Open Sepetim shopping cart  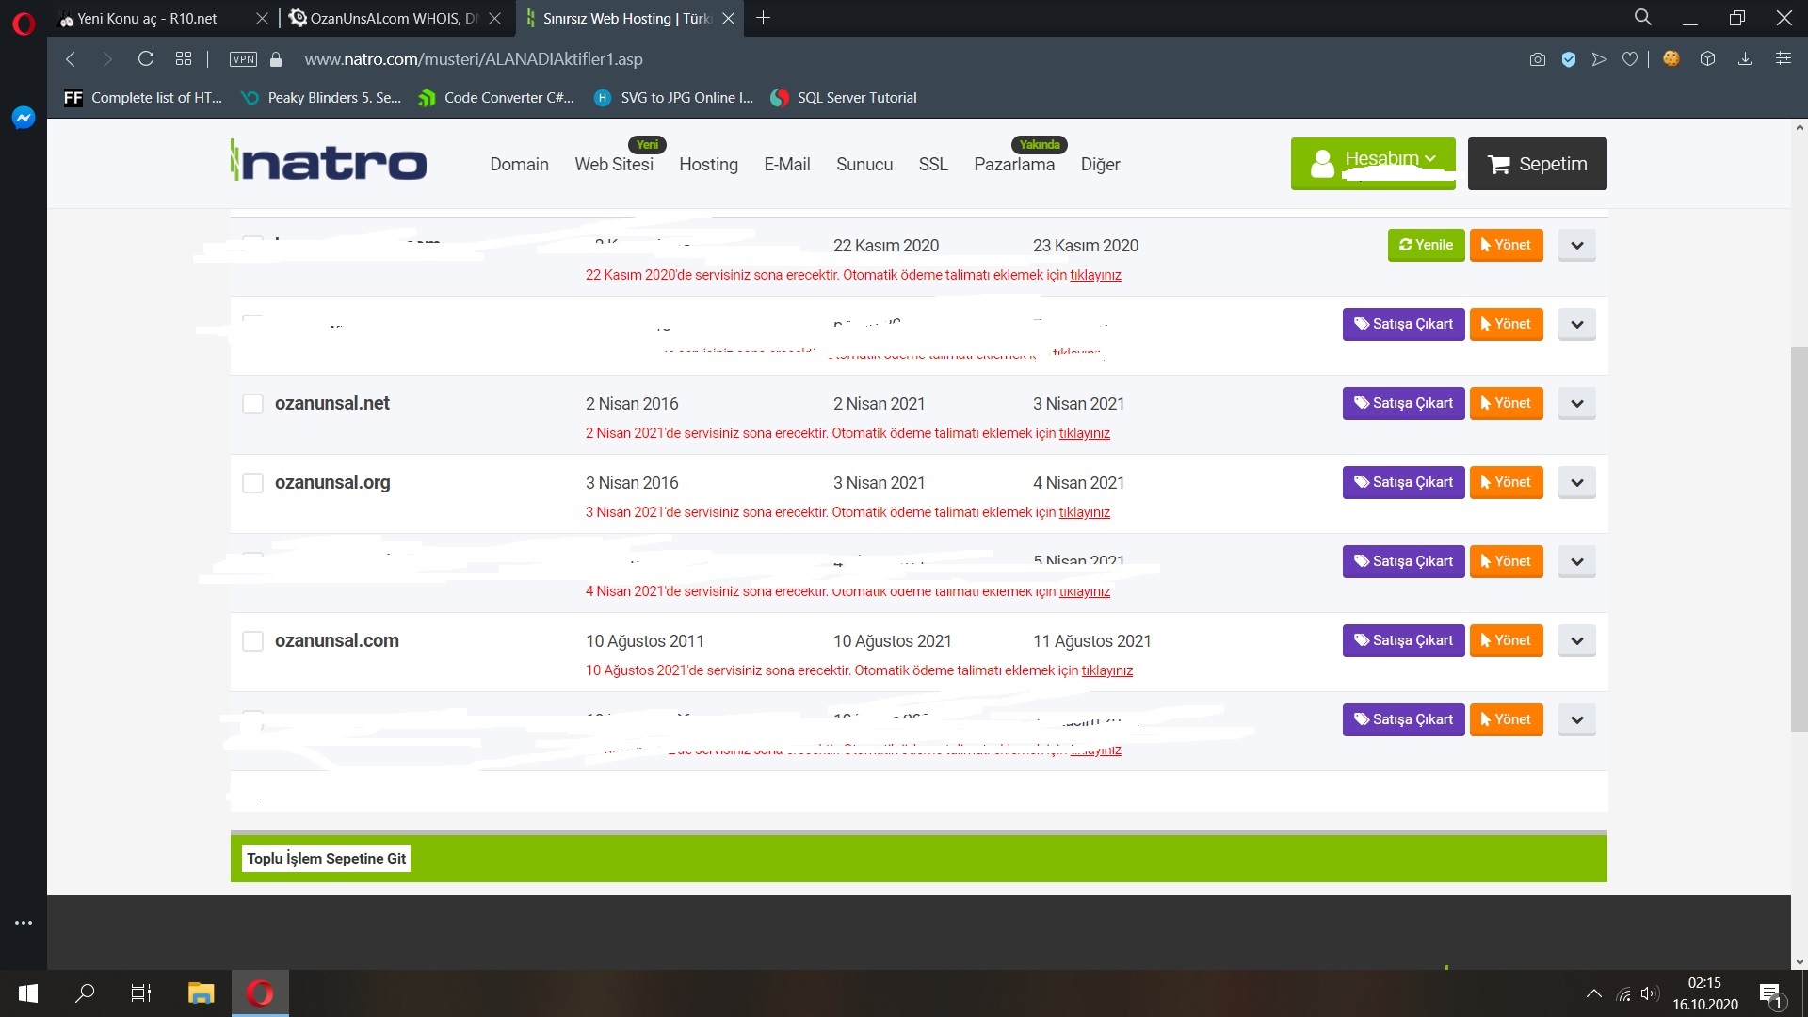point(1537,164)
